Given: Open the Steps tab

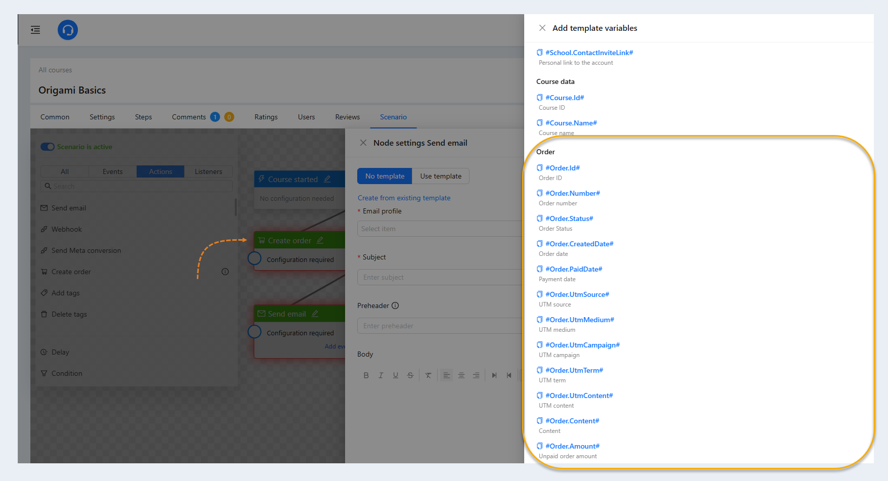Looking at the screenshot, I should point(143,117).
